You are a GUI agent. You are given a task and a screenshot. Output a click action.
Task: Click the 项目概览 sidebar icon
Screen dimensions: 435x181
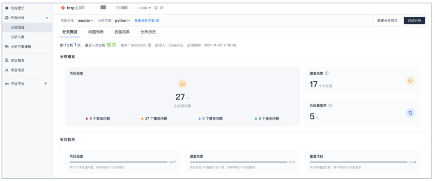pos(7,60)
